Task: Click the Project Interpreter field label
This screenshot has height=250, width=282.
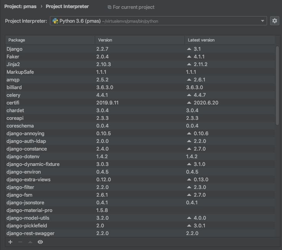Action: tap(26, 21)
